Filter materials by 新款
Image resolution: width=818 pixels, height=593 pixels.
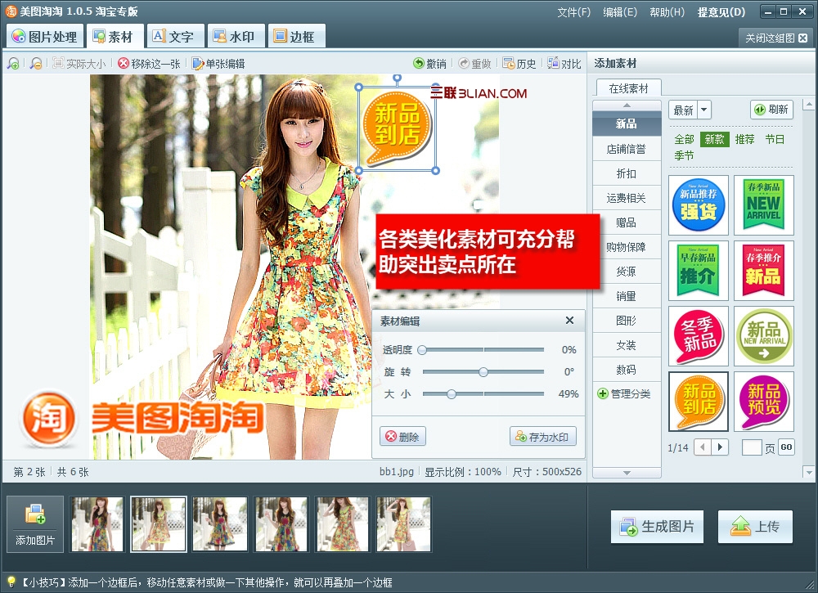pyautogui.click(x=714, y=139)
